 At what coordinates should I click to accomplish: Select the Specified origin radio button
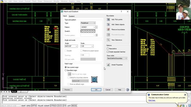point(66,70)
